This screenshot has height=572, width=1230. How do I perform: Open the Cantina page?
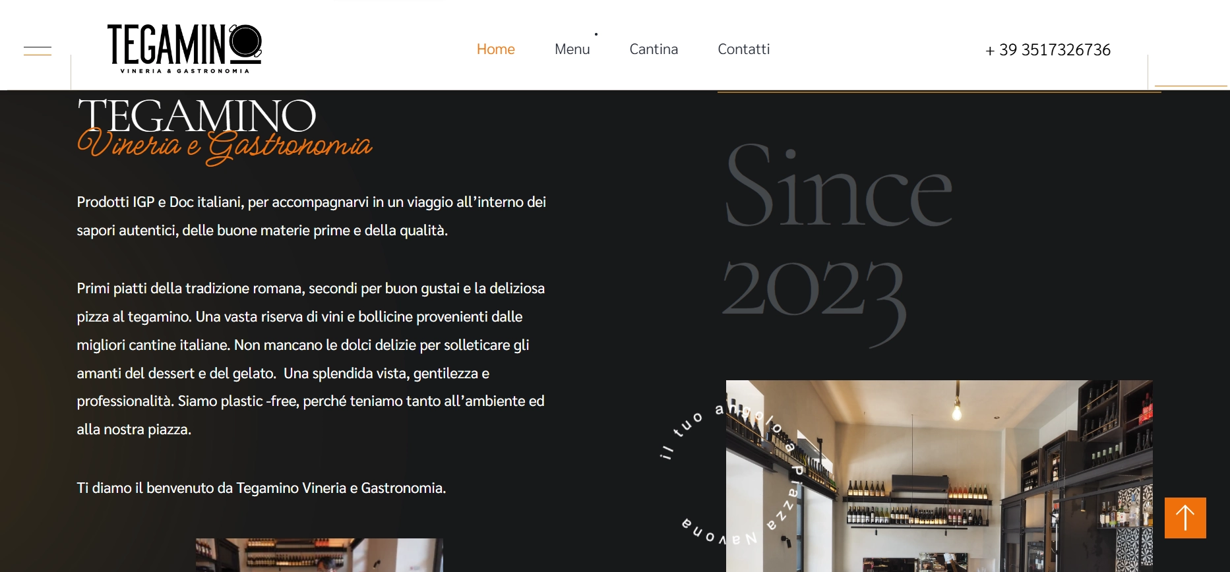(x=654, y=49)
